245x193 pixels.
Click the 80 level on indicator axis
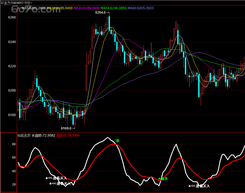coord(14,144)
